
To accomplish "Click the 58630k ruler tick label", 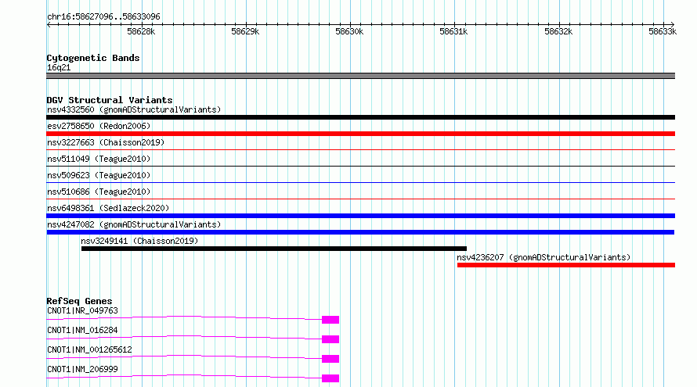I will [x=349, y=31].
